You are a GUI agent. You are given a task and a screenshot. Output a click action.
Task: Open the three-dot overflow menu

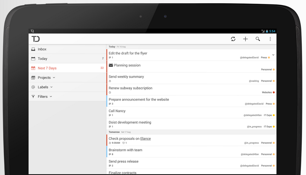270,39
